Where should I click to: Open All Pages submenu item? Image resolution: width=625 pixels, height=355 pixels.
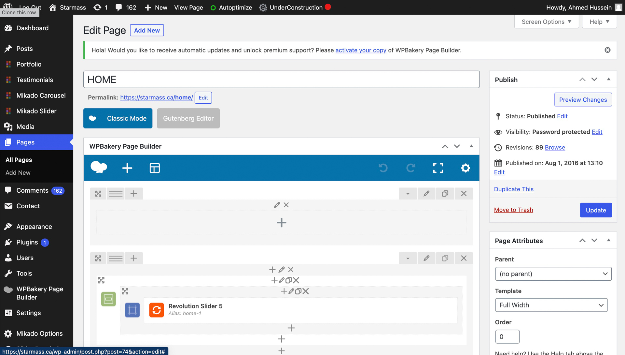pos(19,160)
